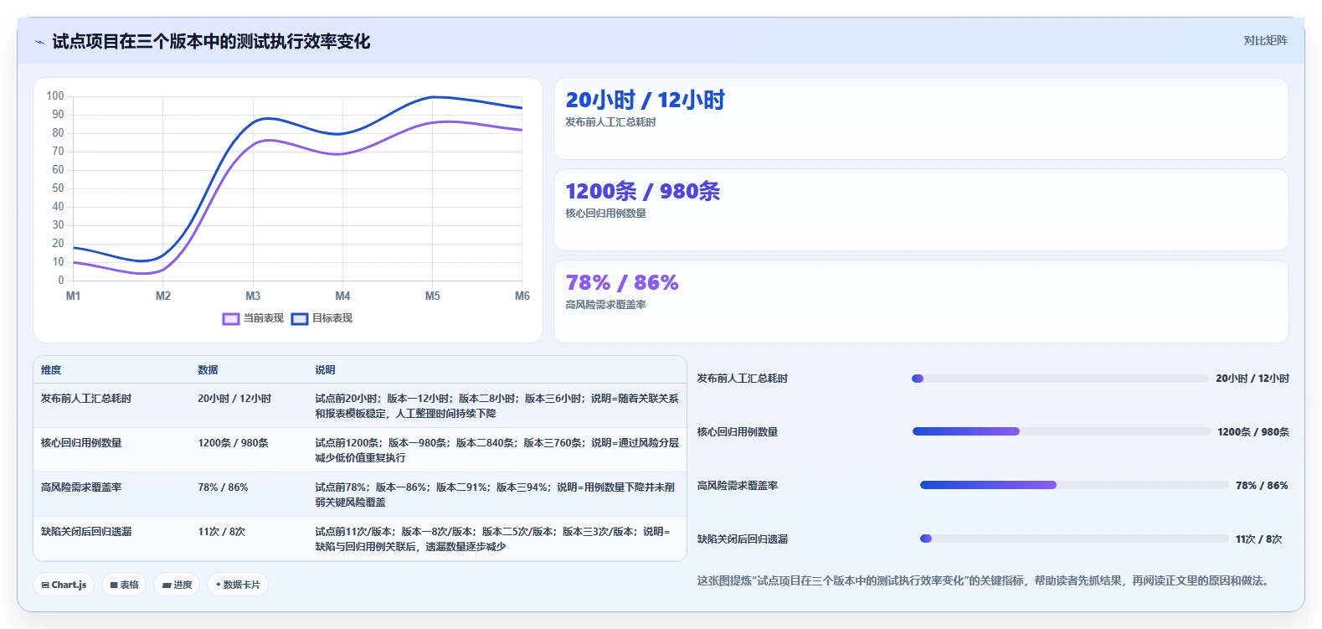The width and height of the screenshot is (1322, 629).
Task: Click progress value 11次 / 8次
Action: click(1258, 539)
